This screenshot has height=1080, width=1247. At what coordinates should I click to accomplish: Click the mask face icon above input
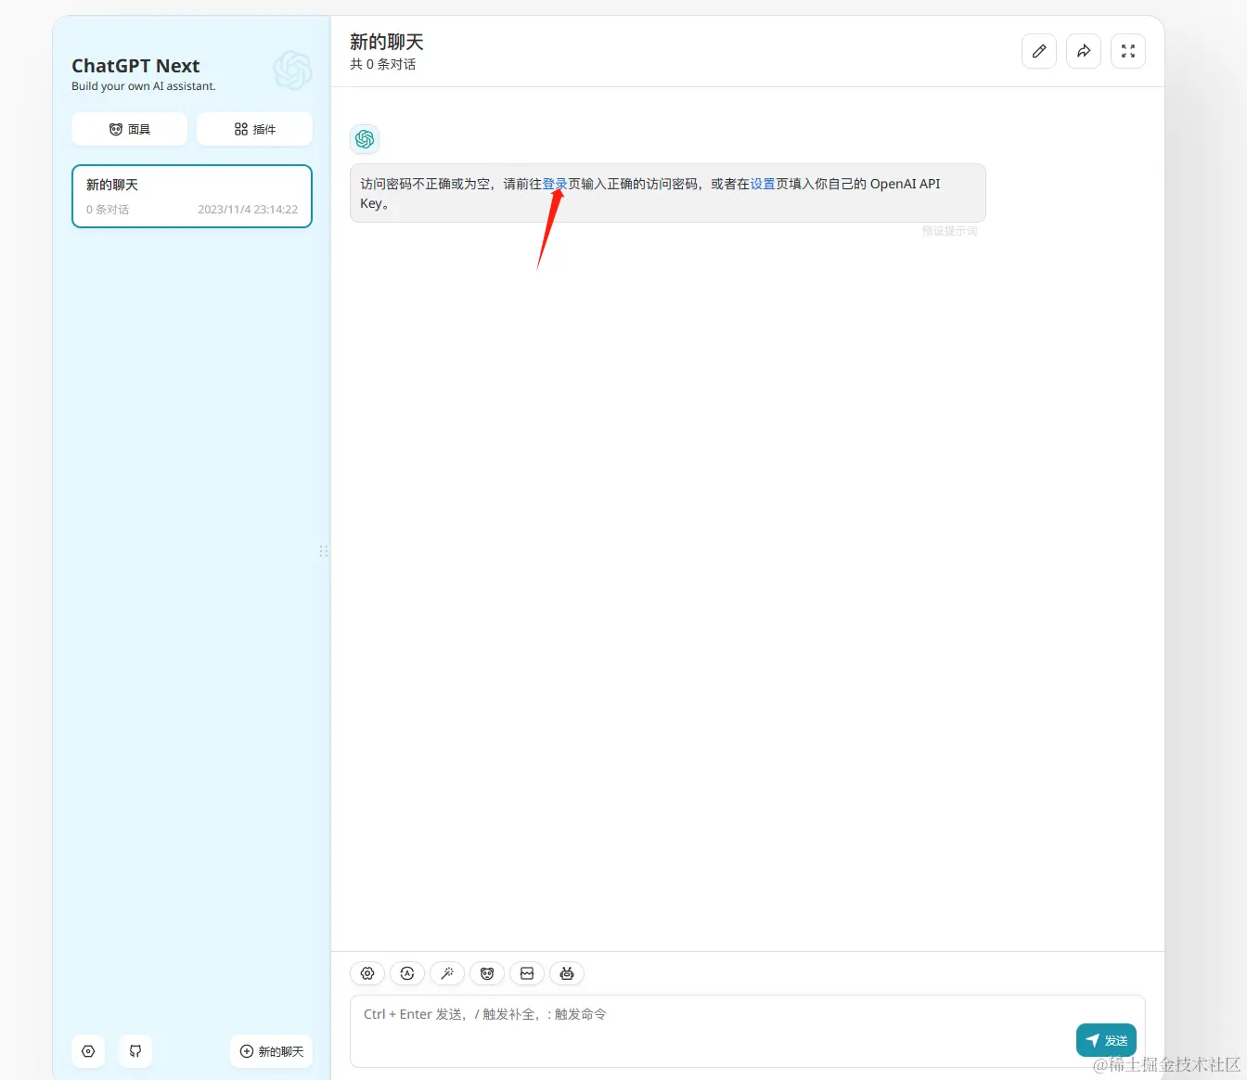coord(487,973)
